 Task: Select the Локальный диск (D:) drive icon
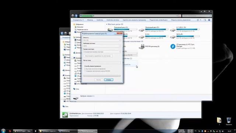(x=142, y=30)
